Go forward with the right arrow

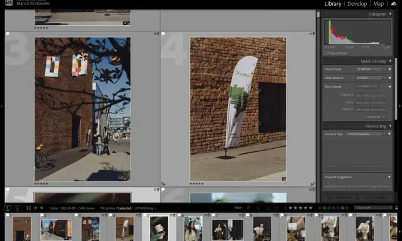click(x=41, y=208)
